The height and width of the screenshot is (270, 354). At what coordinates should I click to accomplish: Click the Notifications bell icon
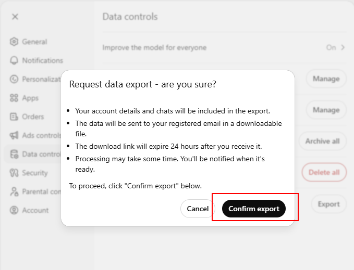[x=14, y=60]
